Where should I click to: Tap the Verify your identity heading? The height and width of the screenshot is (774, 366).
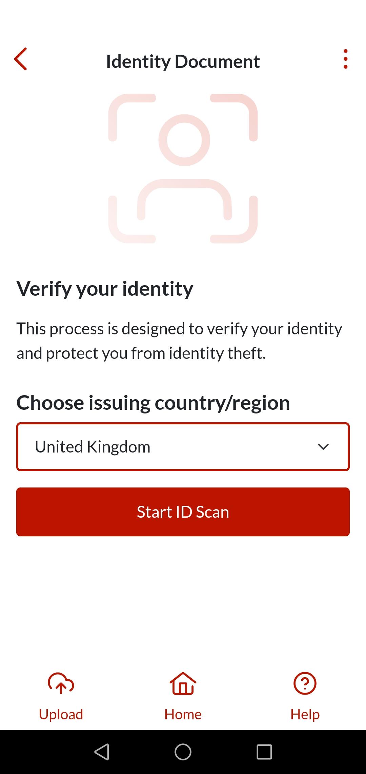click(105, 289)
